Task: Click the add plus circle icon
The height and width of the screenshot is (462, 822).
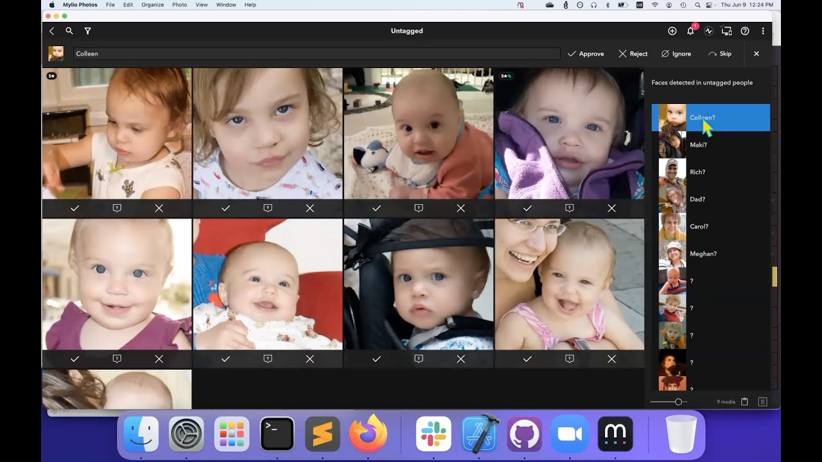Action: coord(672,31)
